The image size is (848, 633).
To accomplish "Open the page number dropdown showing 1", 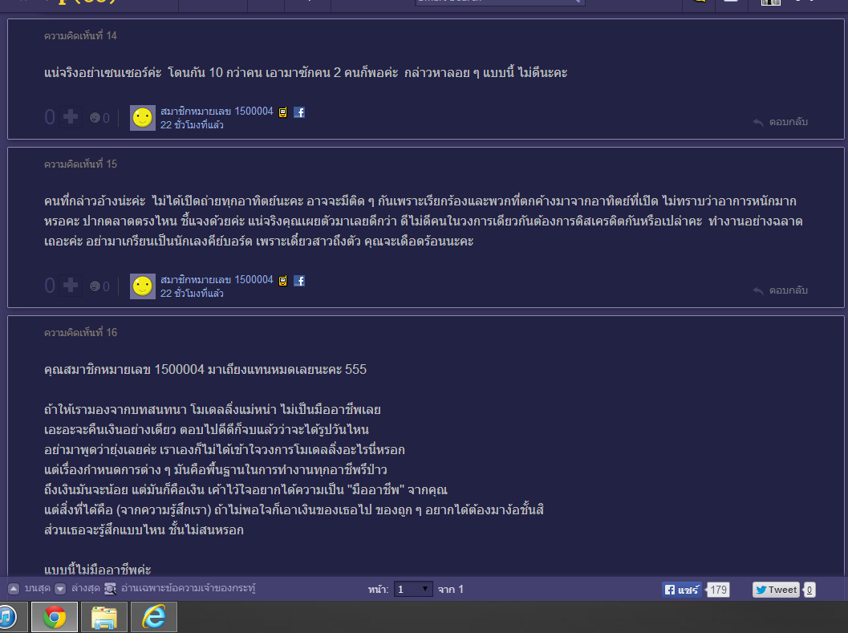I will tap(413, 589).
